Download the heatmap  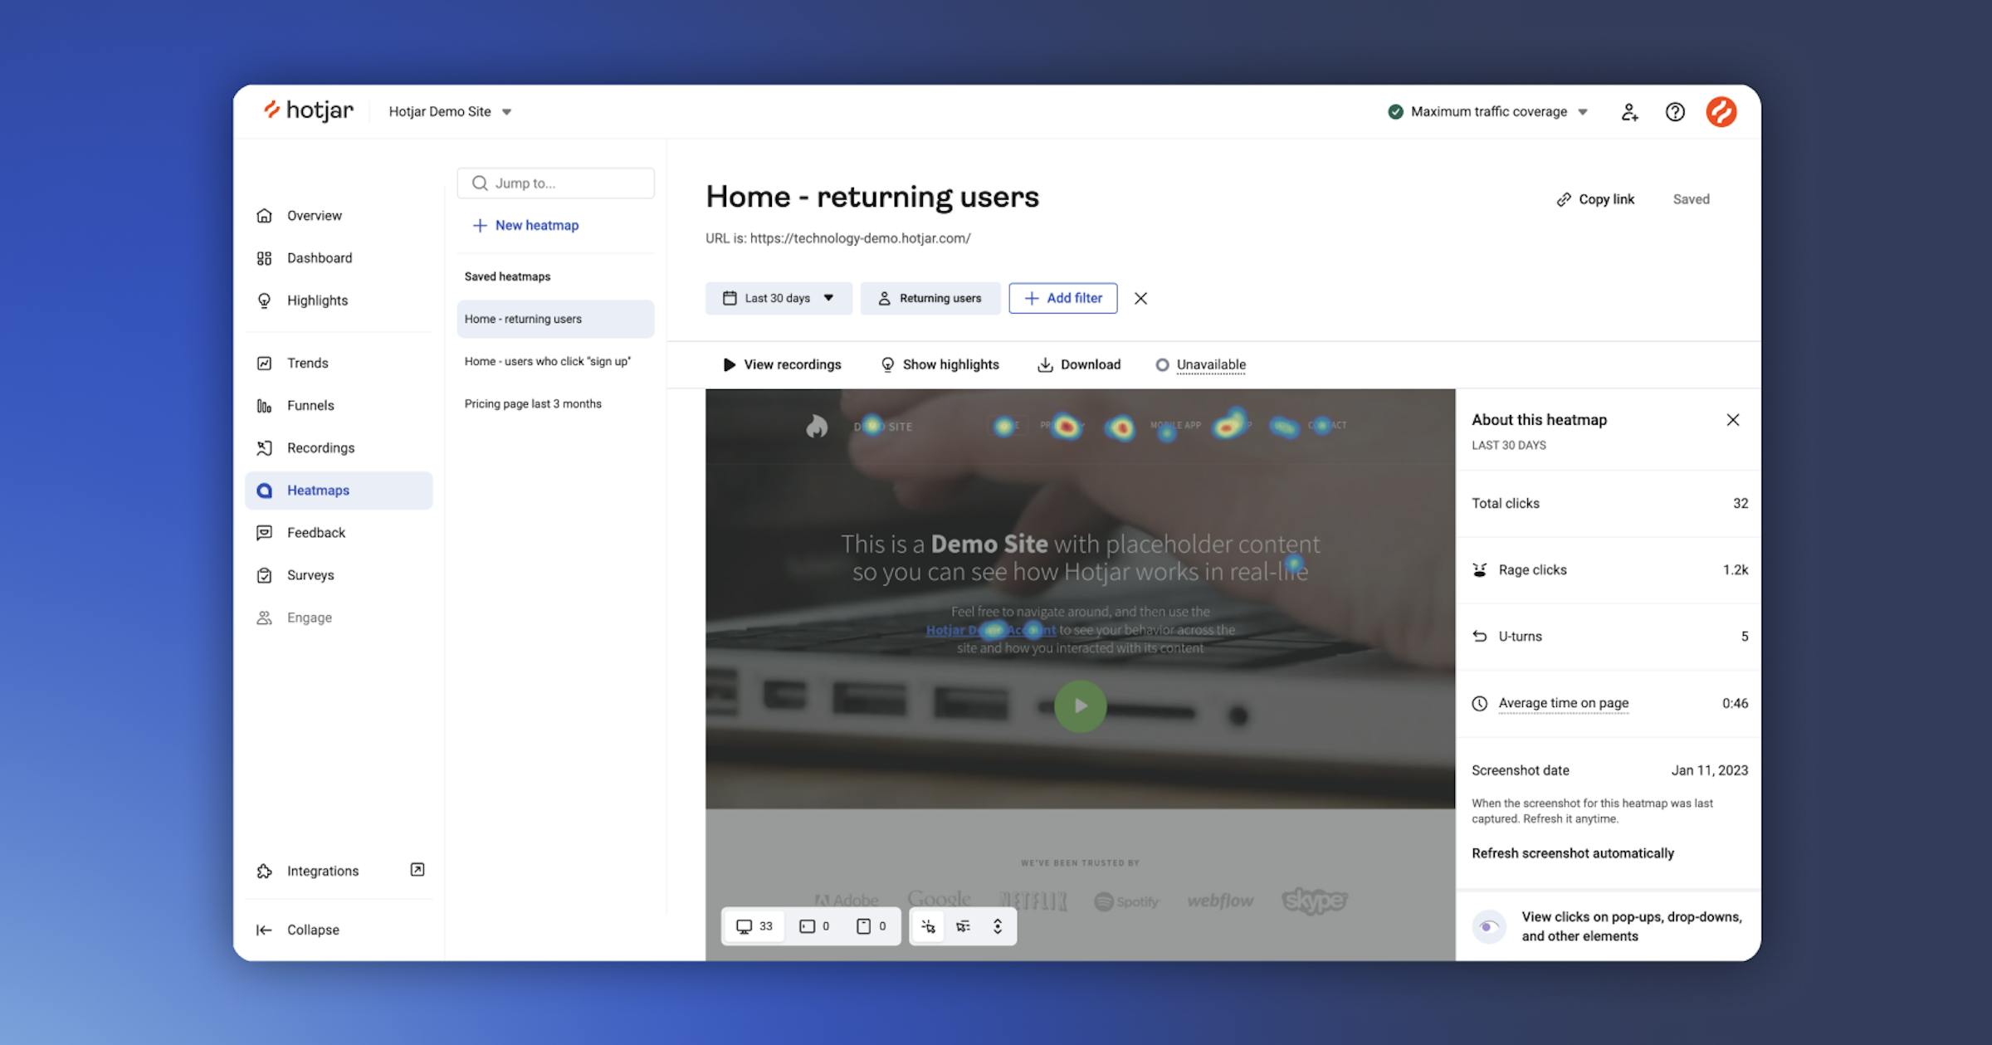click(x=1079, y=364)
